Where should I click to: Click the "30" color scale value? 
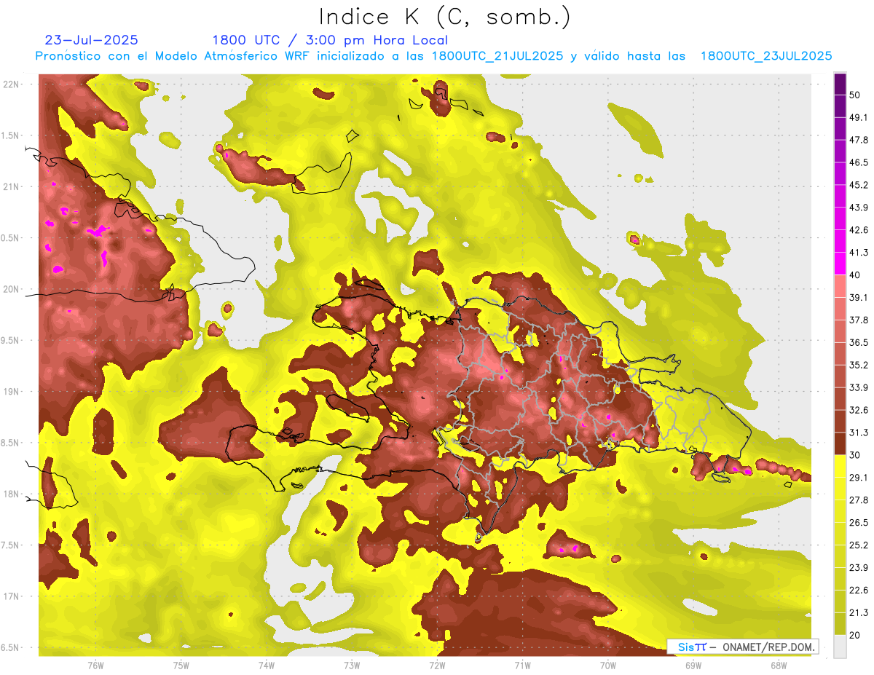[x=855, y=455]
